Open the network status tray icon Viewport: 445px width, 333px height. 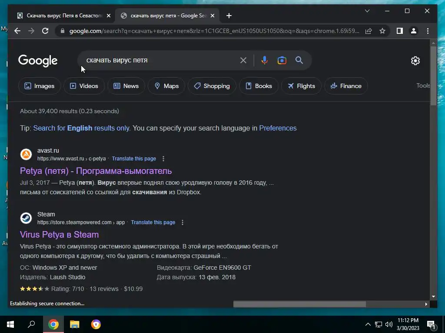click(x=379, y=324)
